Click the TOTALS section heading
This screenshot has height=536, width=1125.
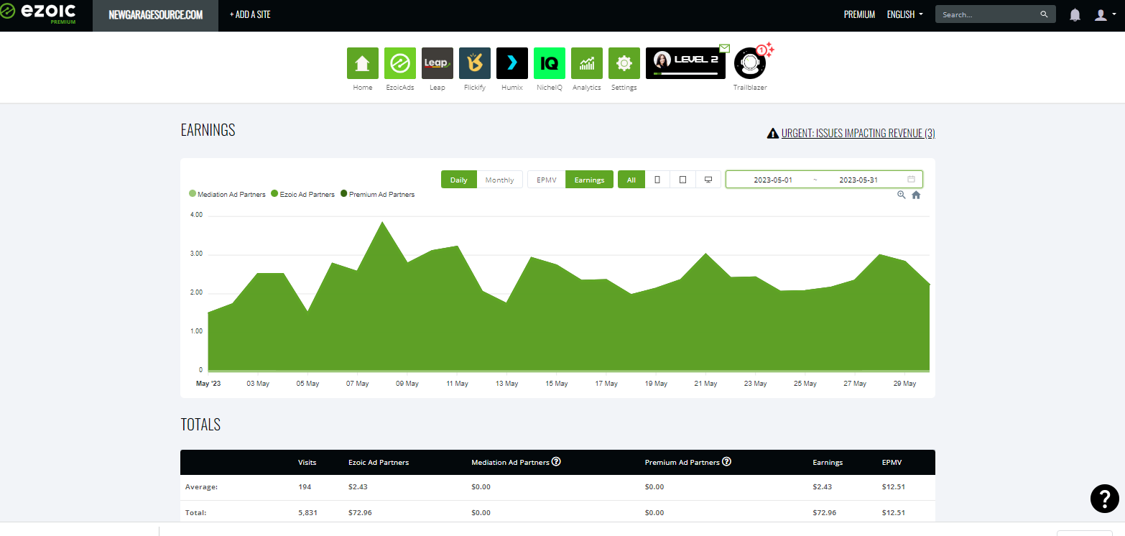tap(200, 425)
